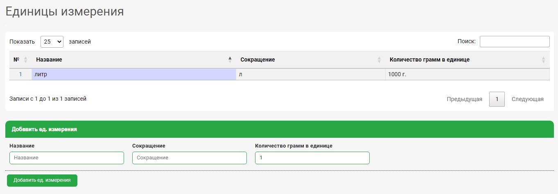Select the row number 1 cell

pyautogui.click(x=20, y=74)
